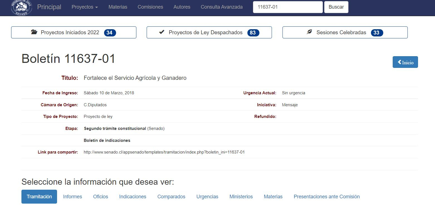Image resolution: width=435 pixels, height=215 pixels.
Task: Click the Buscar button
Action: [x=336, y=7]
